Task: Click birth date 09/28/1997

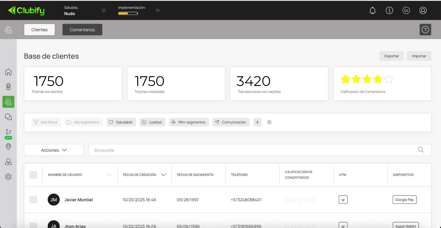Action: (x=188, y=200)
